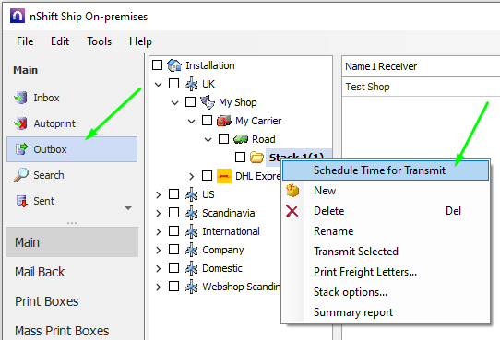Screen dimensions: 500x340
Task: Click the My Carrier truck icon
Action: tap(224, 121)
